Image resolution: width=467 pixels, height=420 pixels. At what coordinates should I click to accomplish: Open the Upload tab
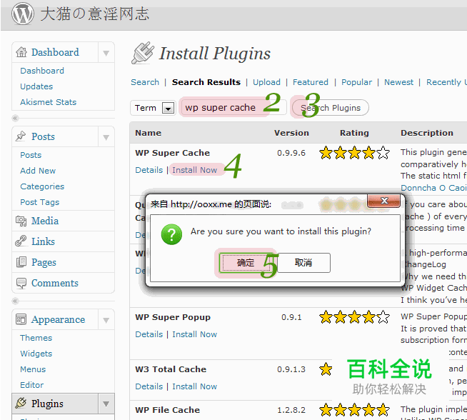point(266,82)
